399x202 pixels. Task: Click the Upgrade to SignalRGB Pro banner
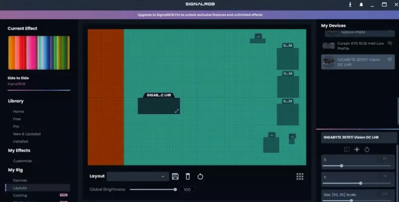tap(199, 15)
